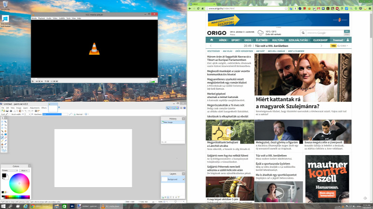Screen dimensions: 373x209
Task: Select the Move Selected Pixels tool
Action: (6, 122)
